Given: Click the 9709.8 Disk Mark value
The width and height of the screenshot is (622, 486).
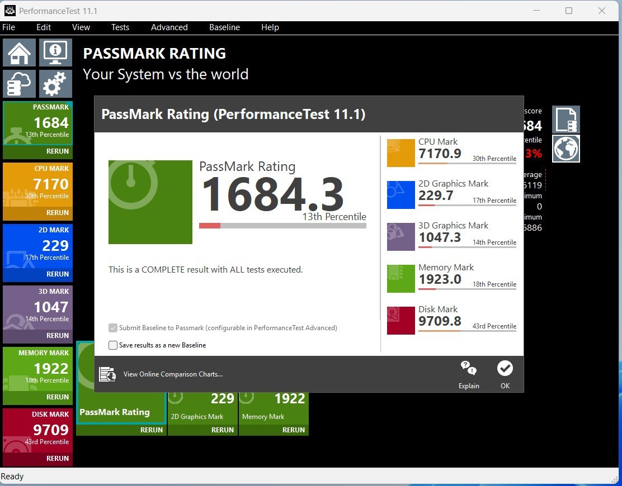Looking at the screenshot, I should [x=440, y=321].
